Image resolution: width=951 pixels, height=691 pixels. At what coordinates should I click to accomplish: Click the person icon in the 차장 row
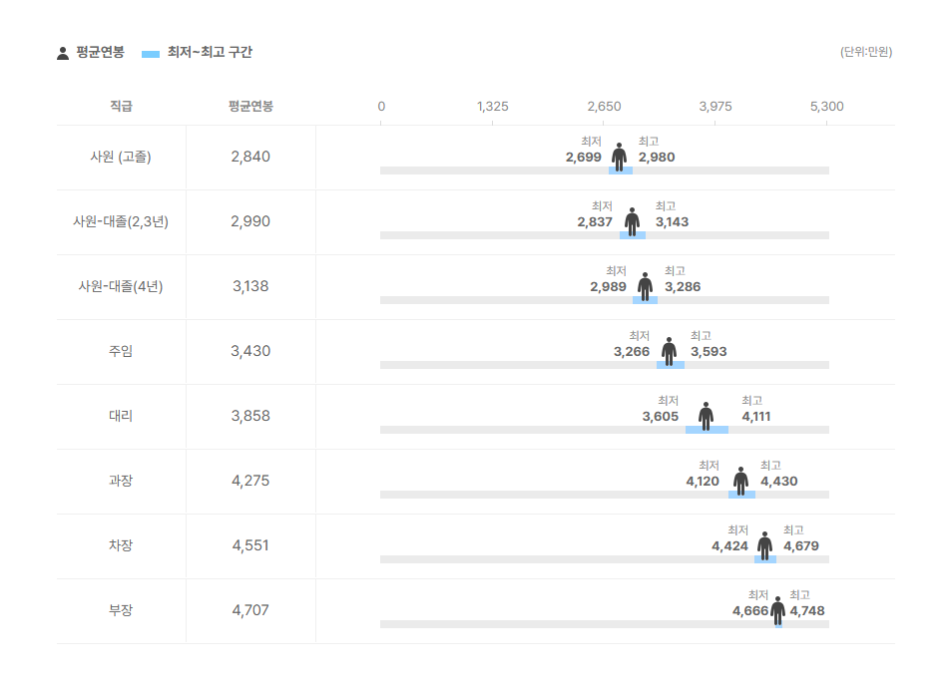tap(764, 545)
